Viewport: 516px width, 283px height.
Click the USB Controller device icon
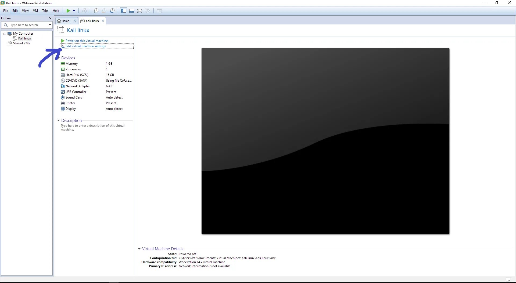[63, 92]
